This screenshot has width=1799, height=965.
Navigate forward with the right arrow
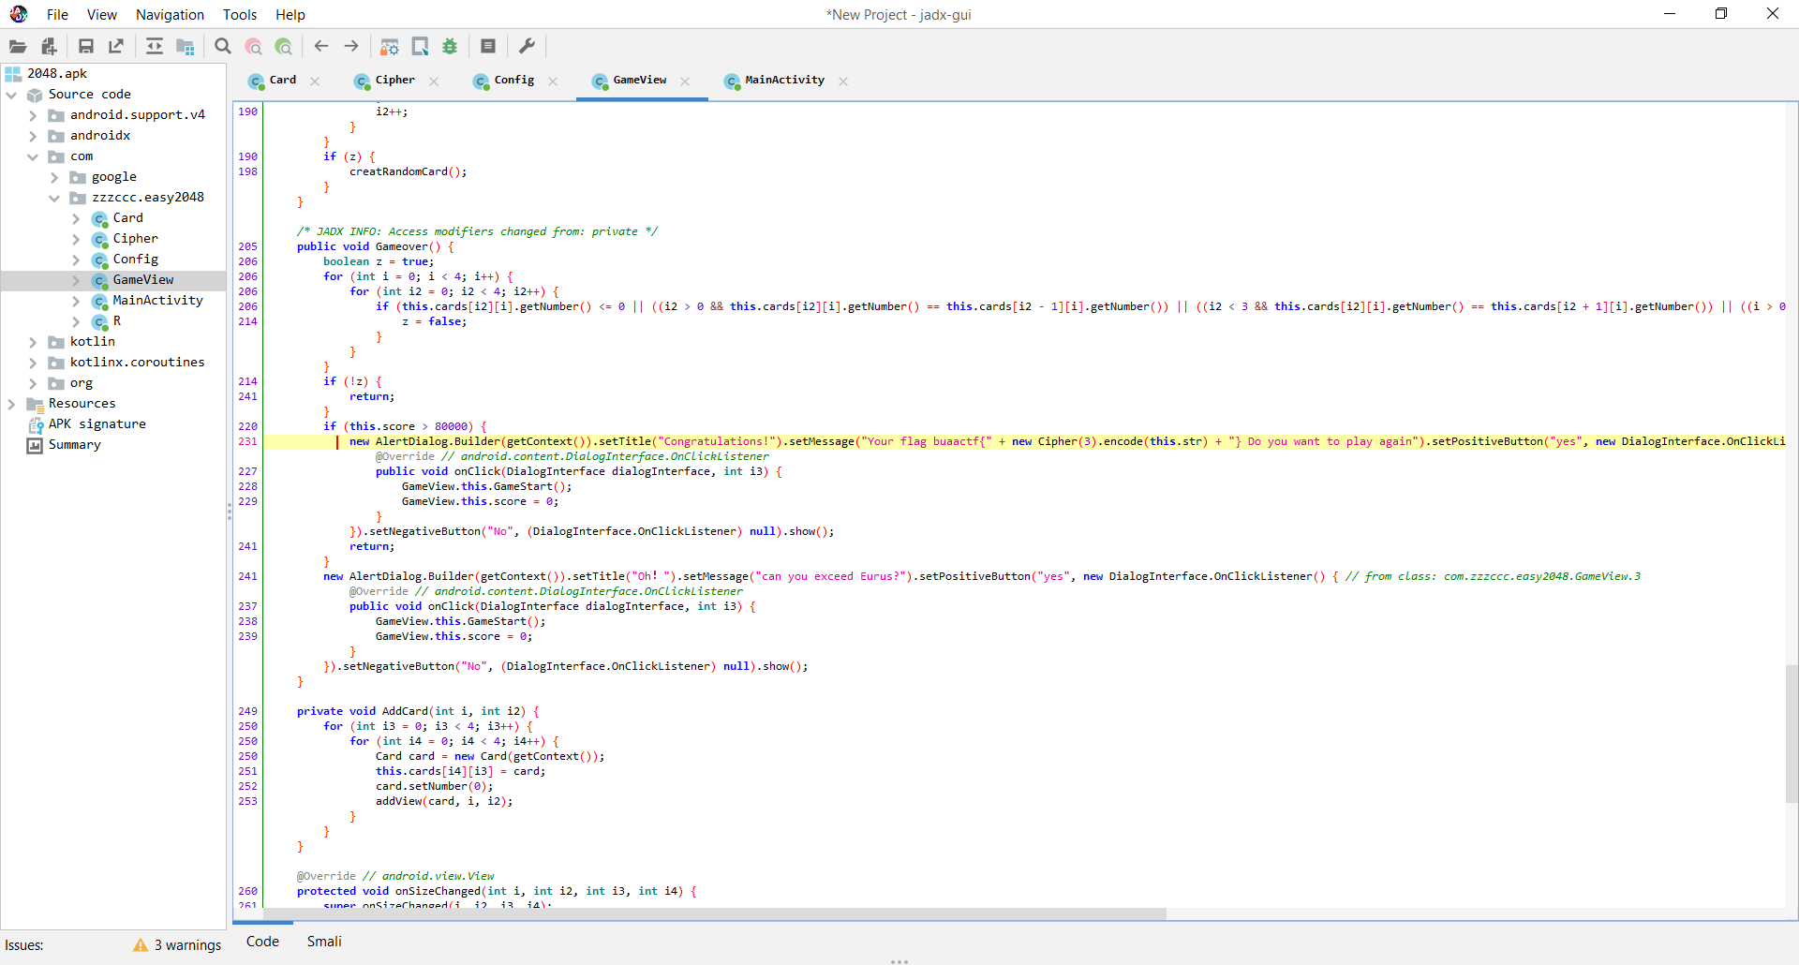(x=351, y=46)
